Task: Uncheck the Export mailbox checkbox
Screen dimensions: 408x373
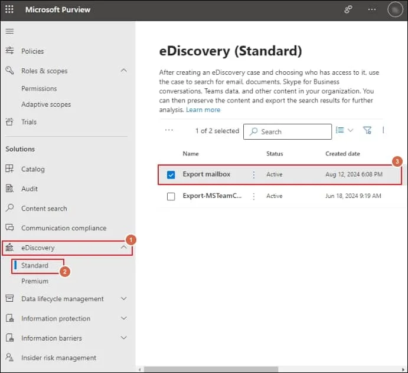Action: tap(171, 174)
